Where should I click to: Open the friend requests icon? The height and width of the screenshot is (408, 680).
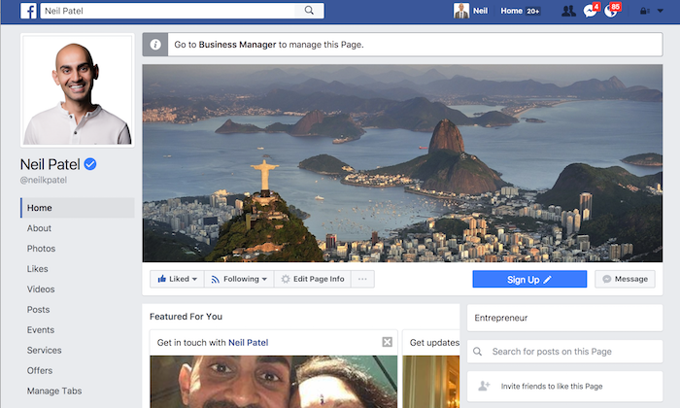point(568,11)
